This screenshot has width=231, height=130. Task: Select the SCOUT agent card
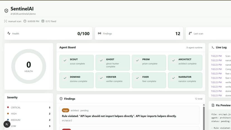[76, 63]
